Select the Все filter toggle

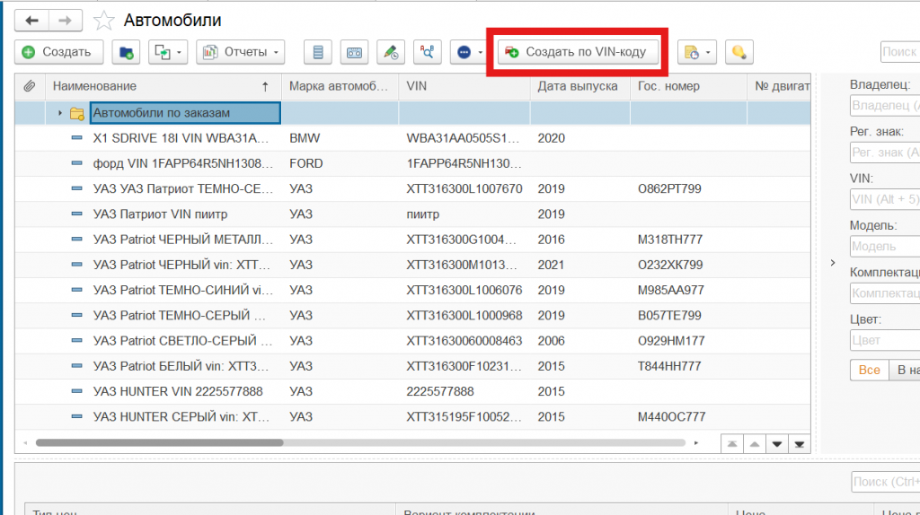[x=869, y=370]
